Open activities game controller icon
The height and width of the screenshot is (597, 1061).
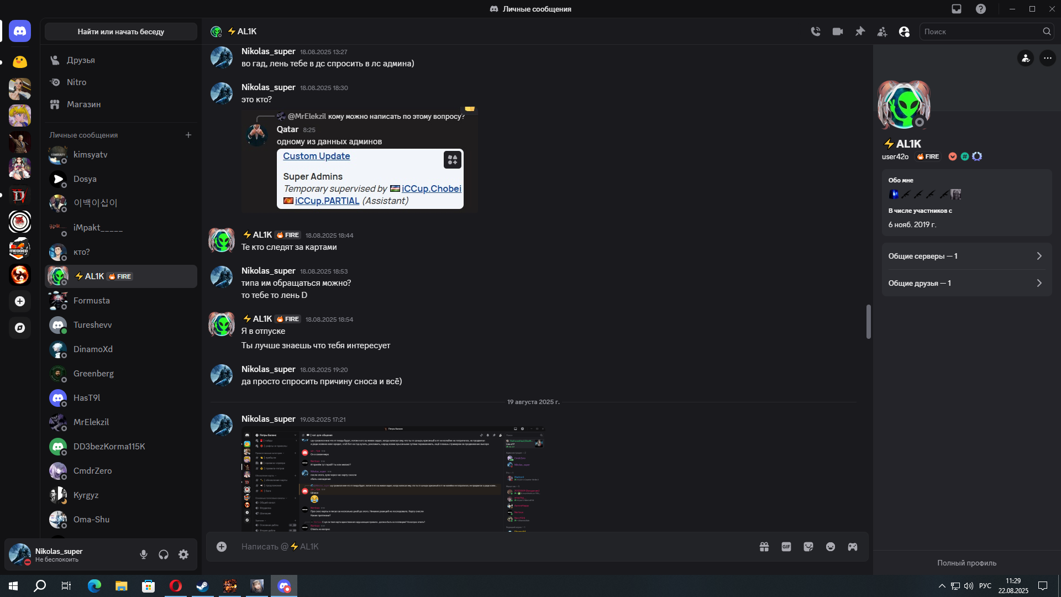853,547
